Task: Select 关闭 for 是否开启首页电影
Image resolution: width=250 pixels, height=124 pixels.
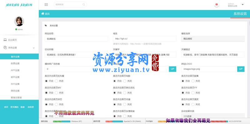Action: (x=124, y=81)
